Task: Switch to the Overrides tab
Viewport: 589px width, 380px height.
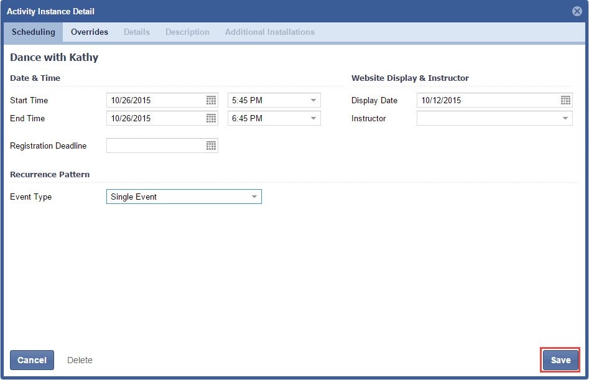Action: point(90,32)
